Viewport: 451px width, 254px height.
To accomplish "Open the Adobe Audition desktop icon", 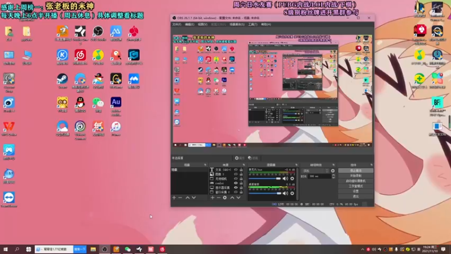I will coord(116,106).
